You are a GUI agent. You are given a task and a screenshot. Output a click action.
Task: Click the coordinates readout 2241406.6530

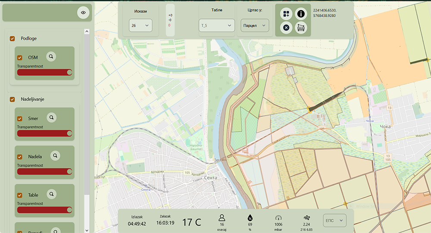coord(325,10)
